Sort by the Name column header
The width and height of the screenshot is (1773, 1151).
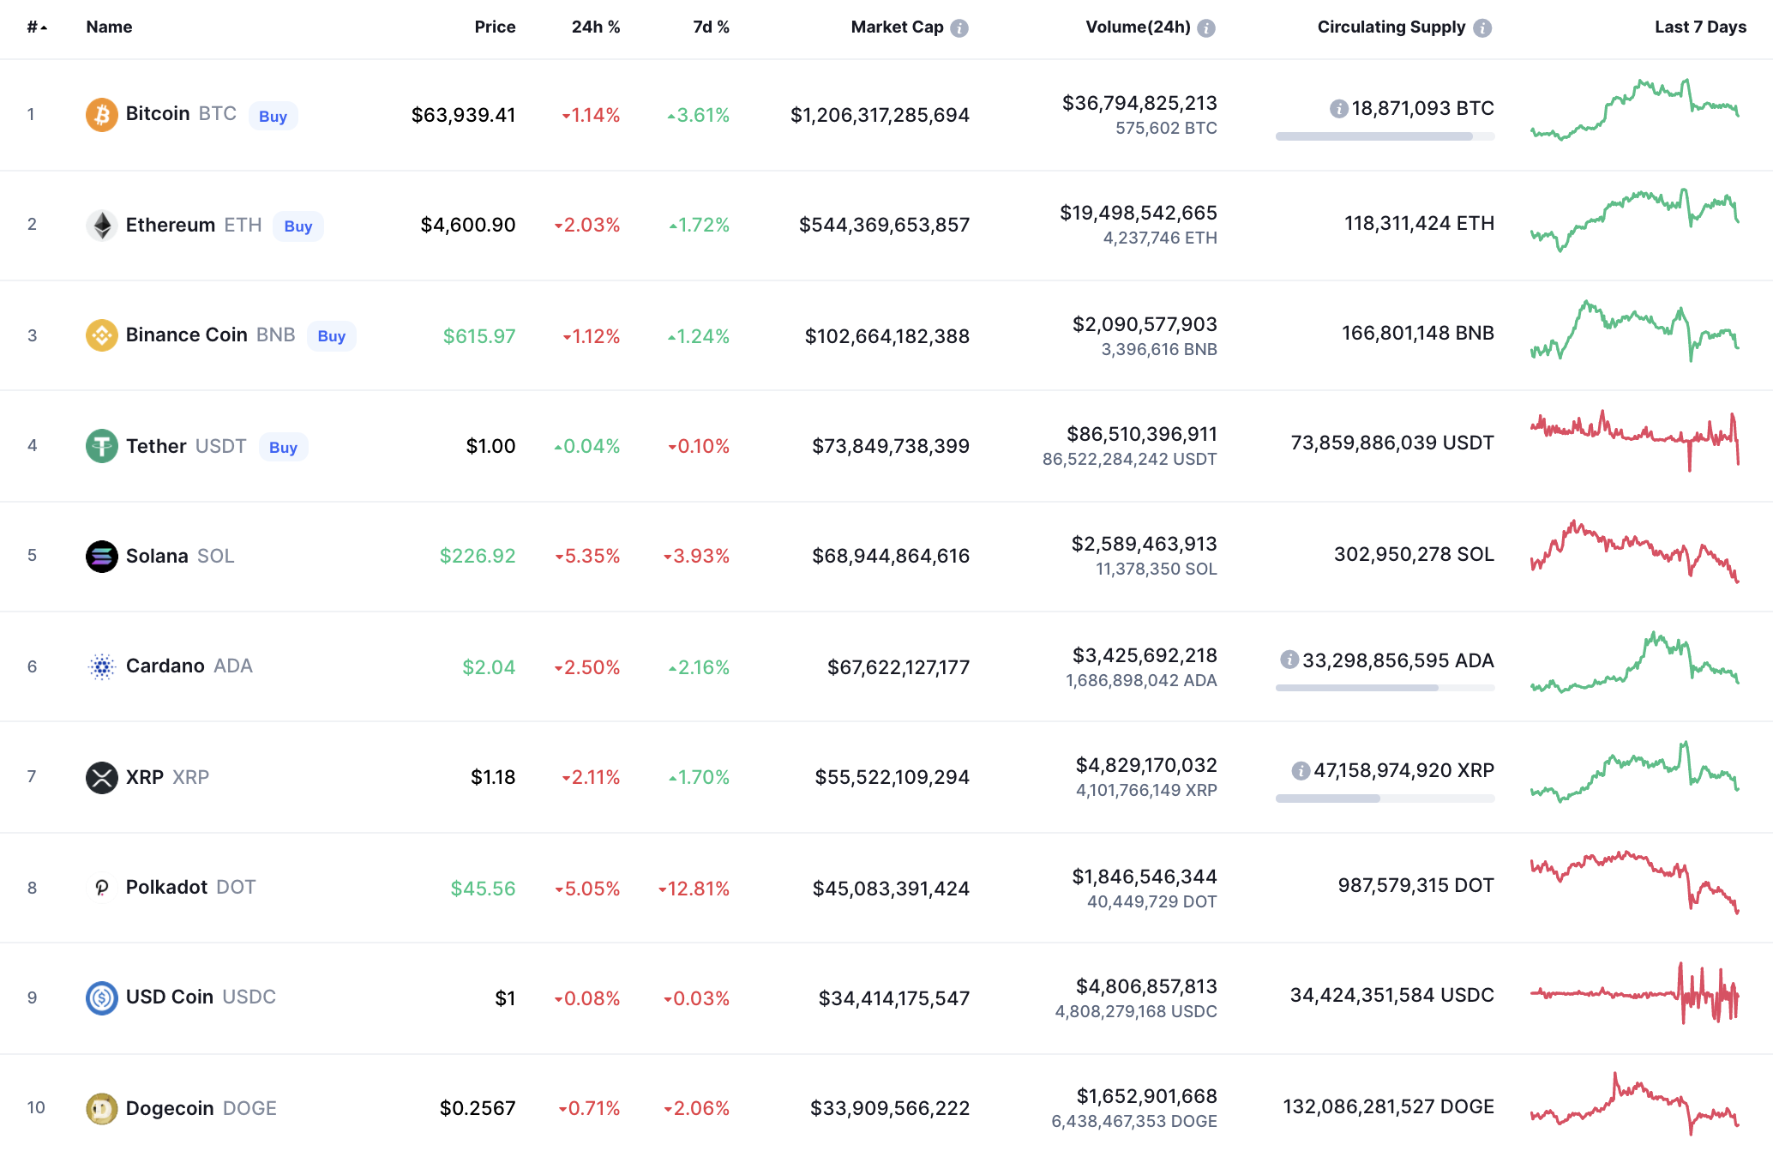109,27
